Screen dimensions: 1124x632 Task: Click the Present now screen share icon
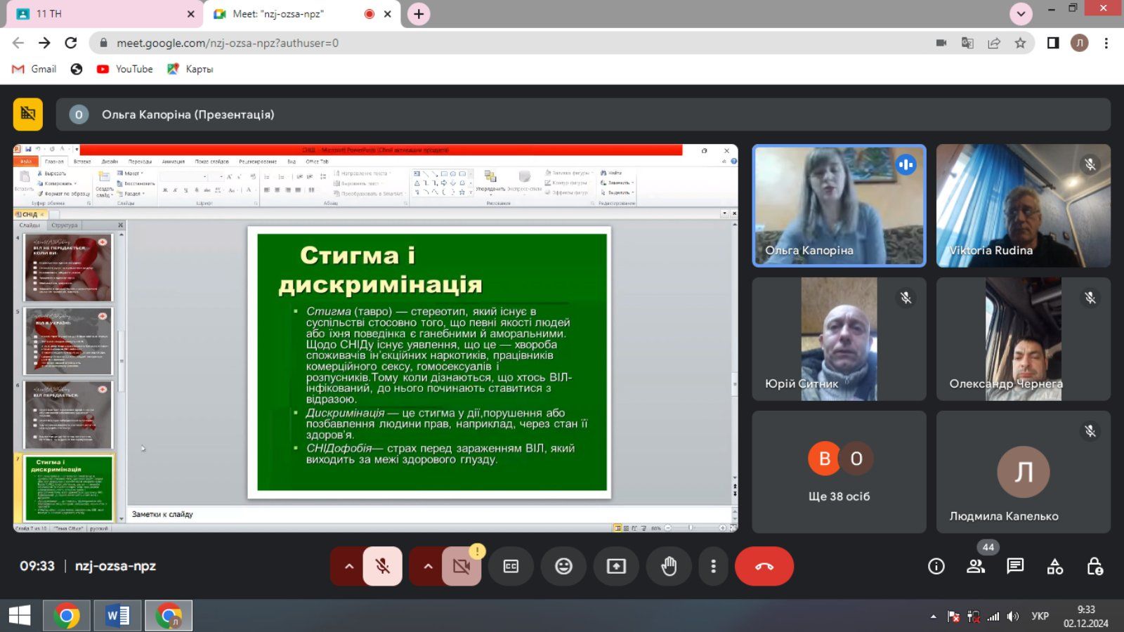[x=616, y=566]
